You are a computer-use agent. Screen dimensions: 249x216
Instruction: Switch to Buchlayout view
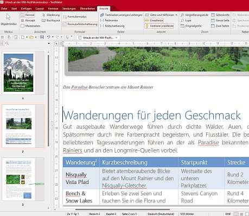(x=51, y=21)
